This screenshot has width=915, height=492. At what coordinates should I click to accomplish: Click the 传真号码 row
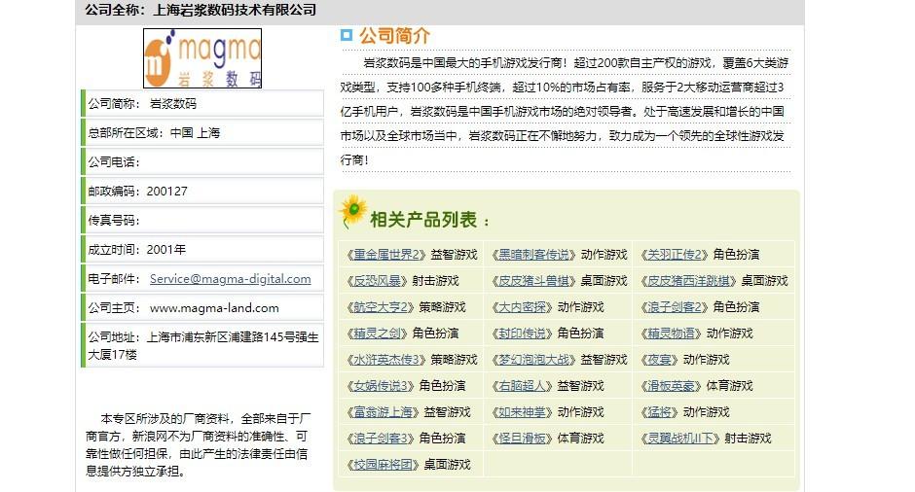tap(202, 221)
